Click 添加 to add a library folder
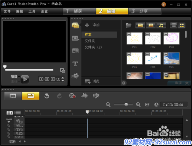The width and height of the screenshot is (192, 146). [93, 25]
